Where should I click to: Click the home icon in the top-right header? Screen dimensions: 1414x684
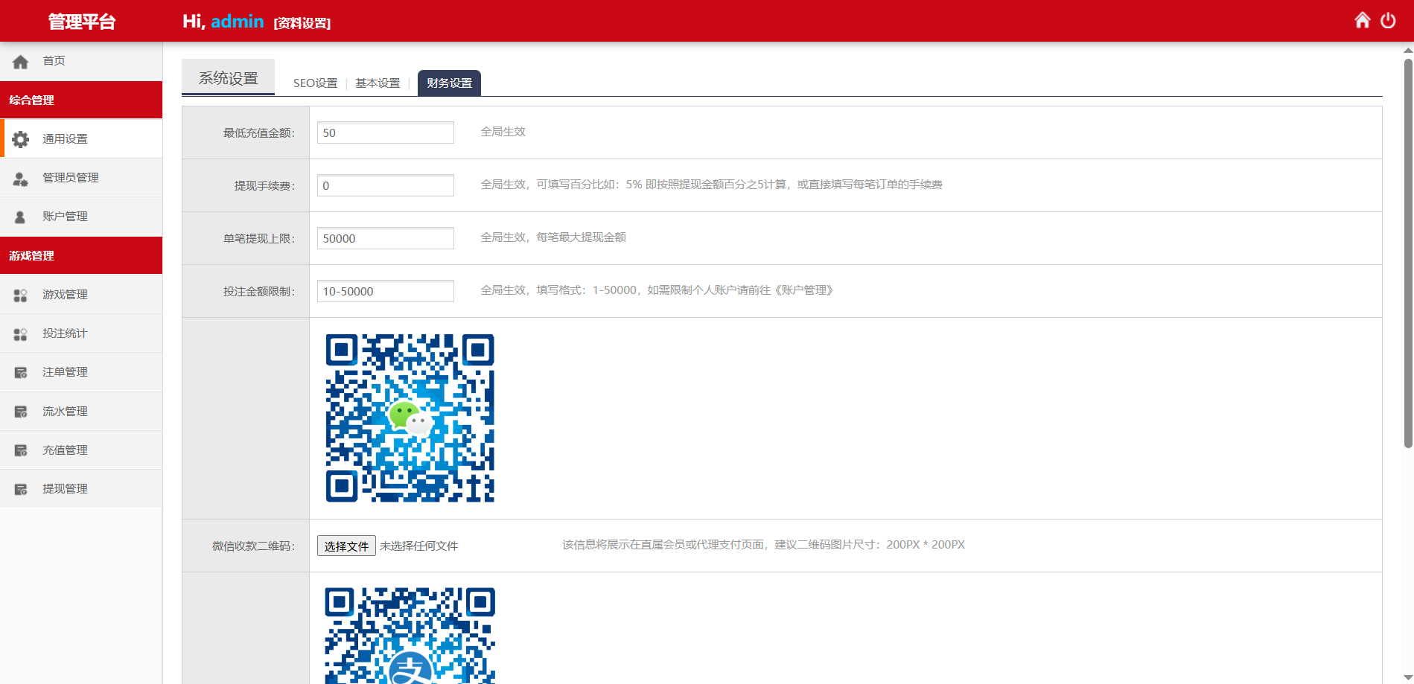click(x=1362, y=20)
